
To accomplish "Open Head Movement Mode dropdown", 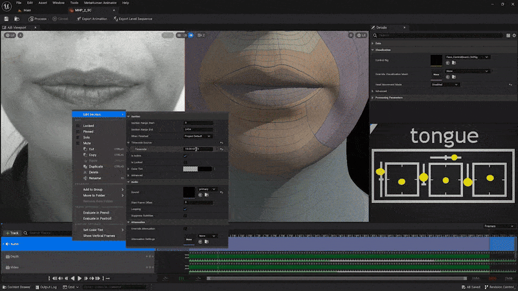I will [x=445, y=85].
